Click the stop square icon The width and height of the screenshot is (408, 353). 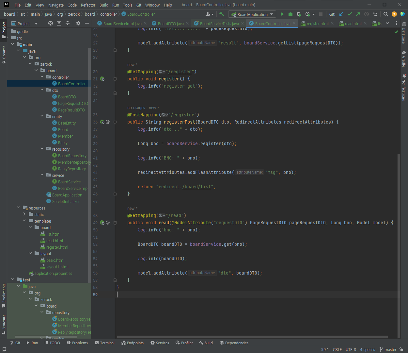point(321,14)
